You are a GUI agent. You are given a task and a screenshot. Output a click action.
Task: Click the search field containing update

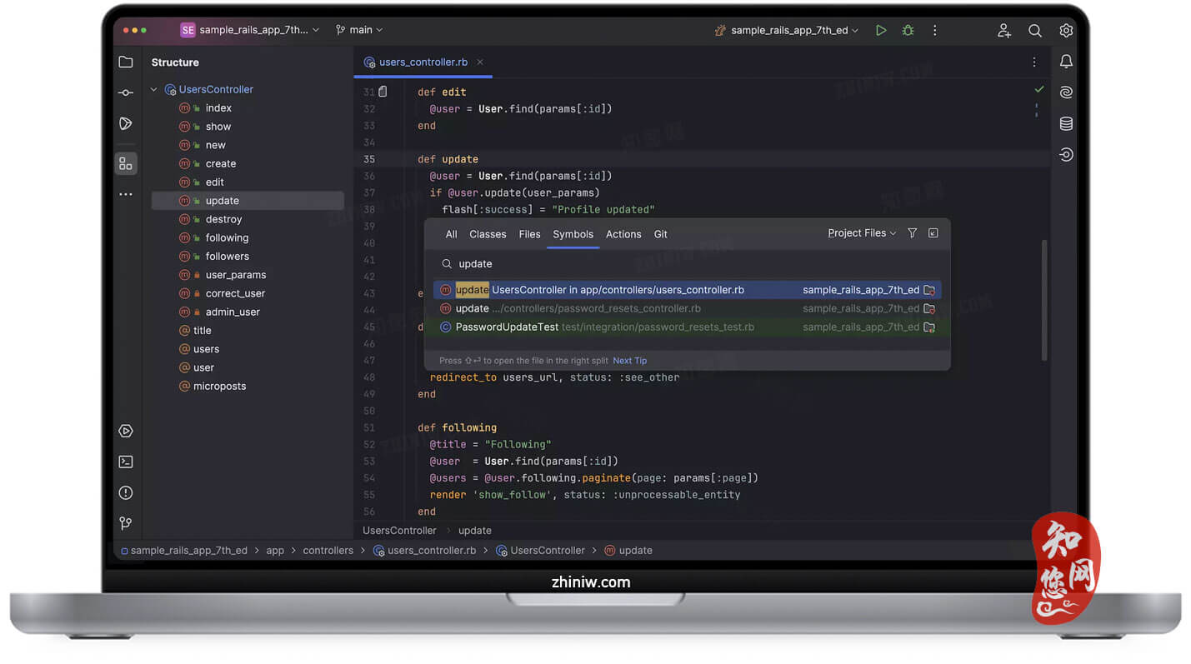pyautogui.click(x=688, y=263)
